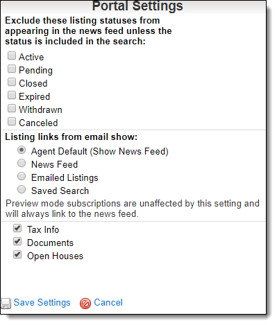Viewport: 277px width, 325px height.
Task: Click the Cancel link
Action: 108,303
